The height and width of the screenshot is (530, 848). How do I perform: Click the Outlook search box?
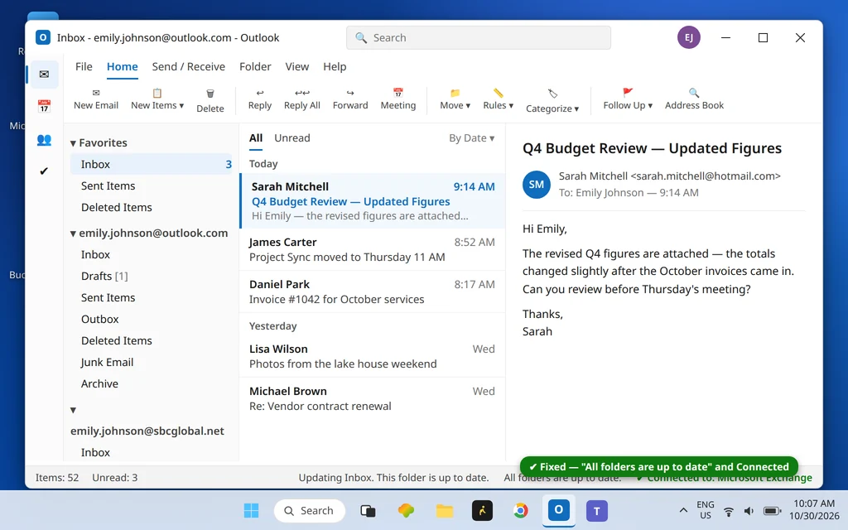click(x=479, y=37)
